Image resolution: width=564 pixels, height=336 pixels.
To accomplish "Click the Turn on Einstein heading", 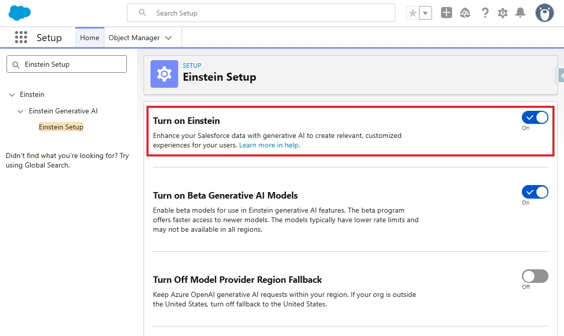I will [x=186, y=121].
